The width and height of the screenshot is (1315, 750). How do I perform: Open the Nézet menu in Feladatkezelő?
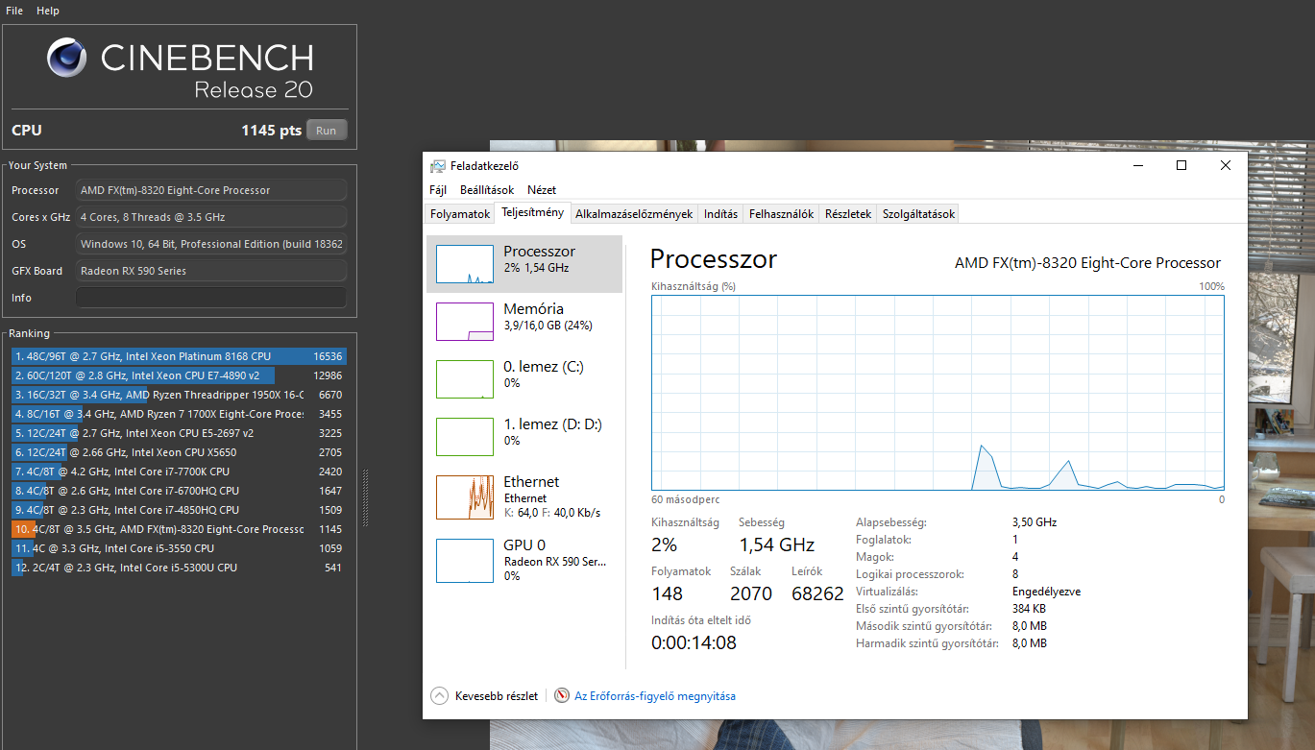(542, 190)
